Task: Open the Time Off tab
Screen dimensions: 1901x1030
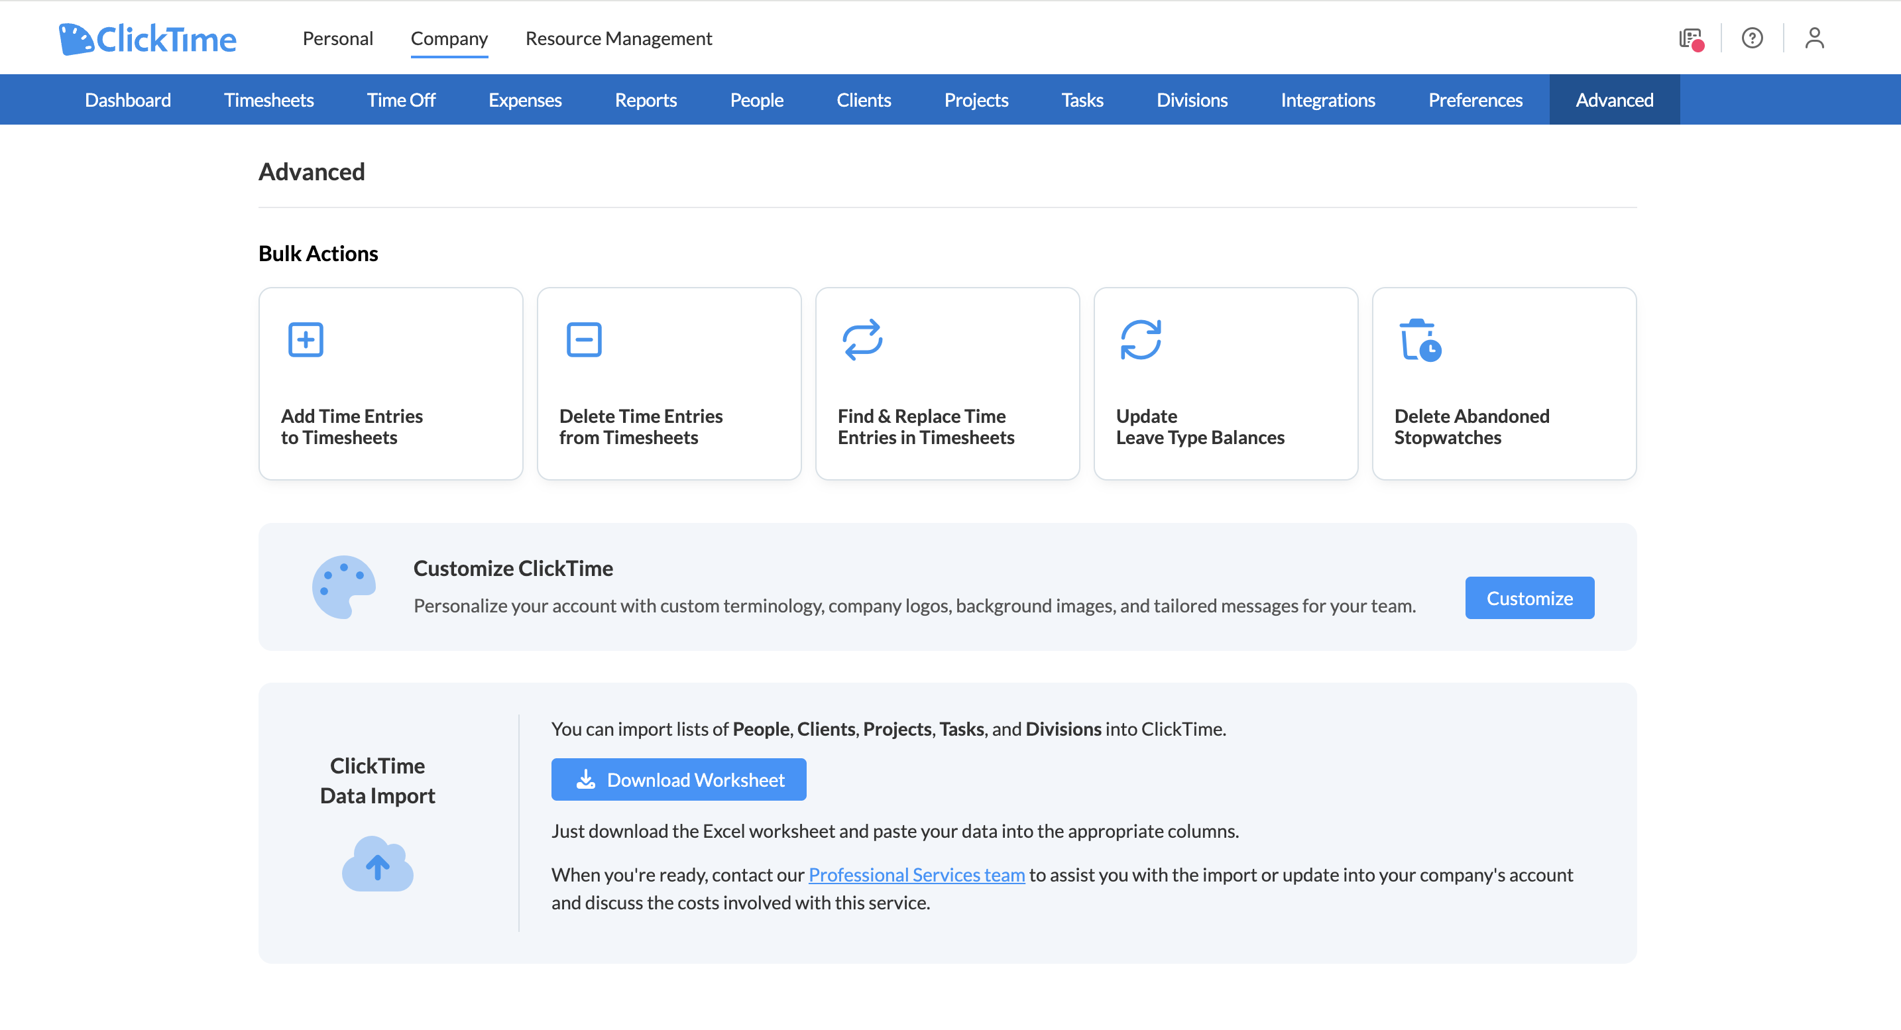Action: 401,99
